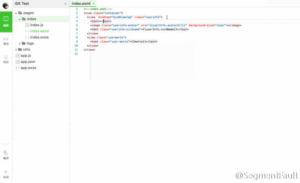Open the 项目 project view

6,59
